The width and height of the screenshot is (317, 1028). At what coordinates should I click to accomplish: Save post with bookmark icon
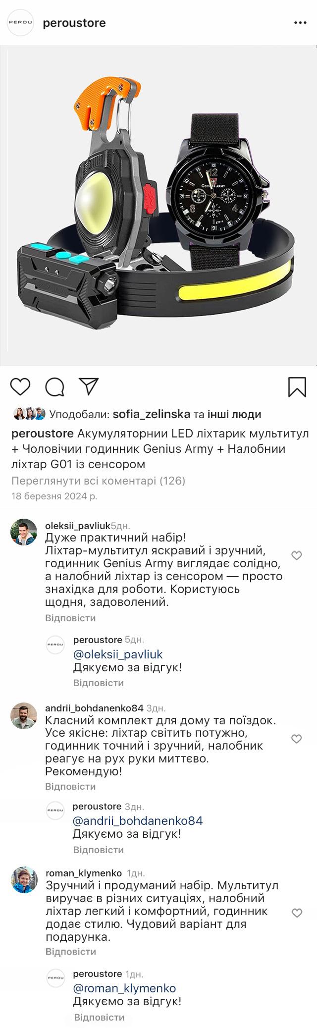coord(297,387)
